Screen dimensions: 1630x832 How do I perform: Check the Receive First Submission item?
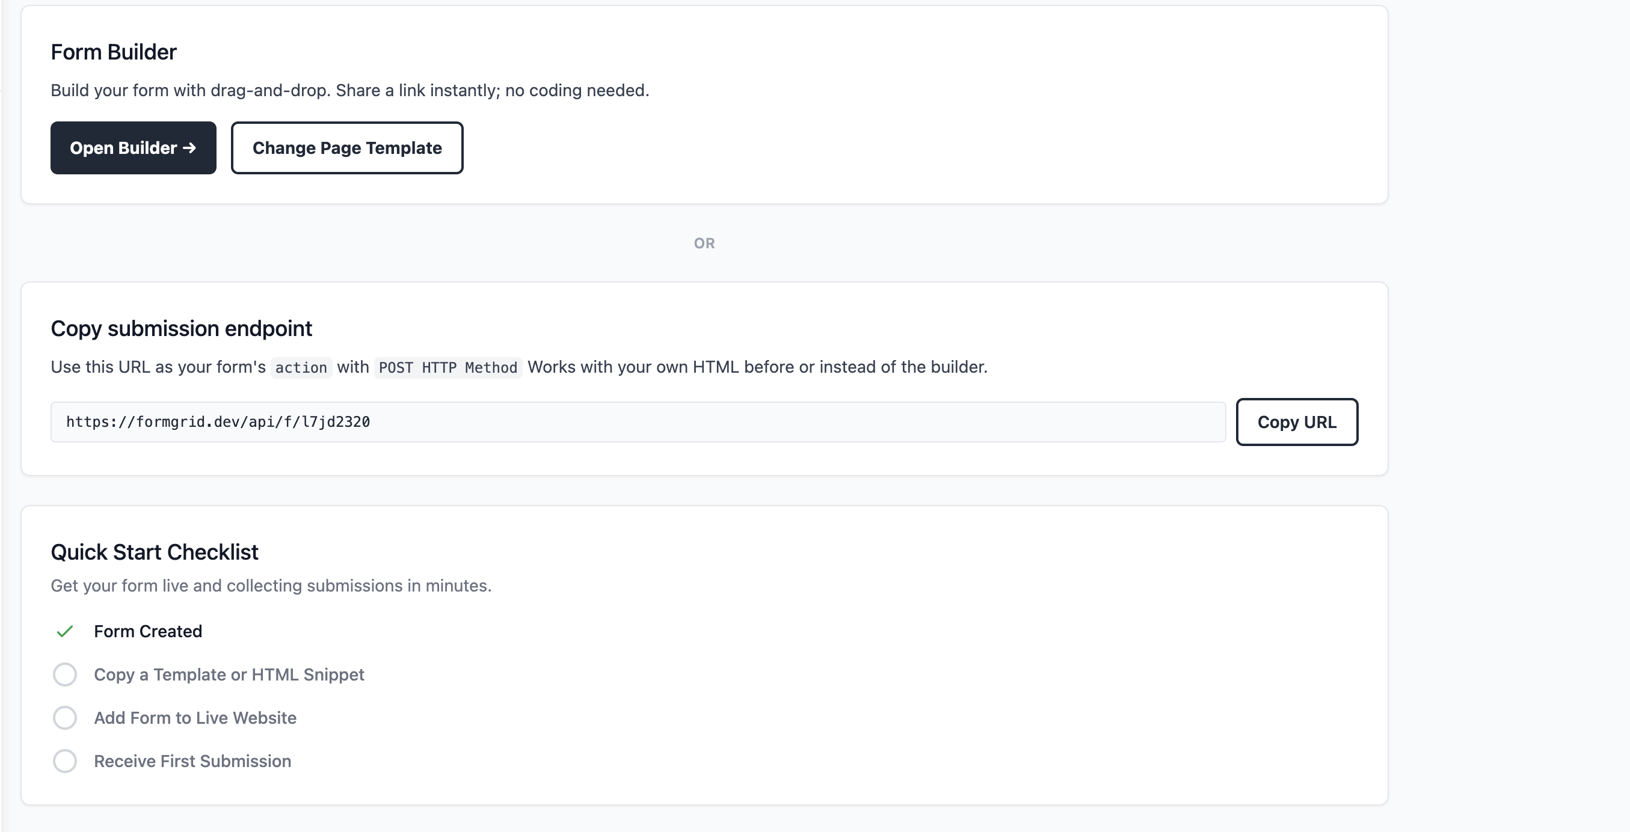pos(64,761)
